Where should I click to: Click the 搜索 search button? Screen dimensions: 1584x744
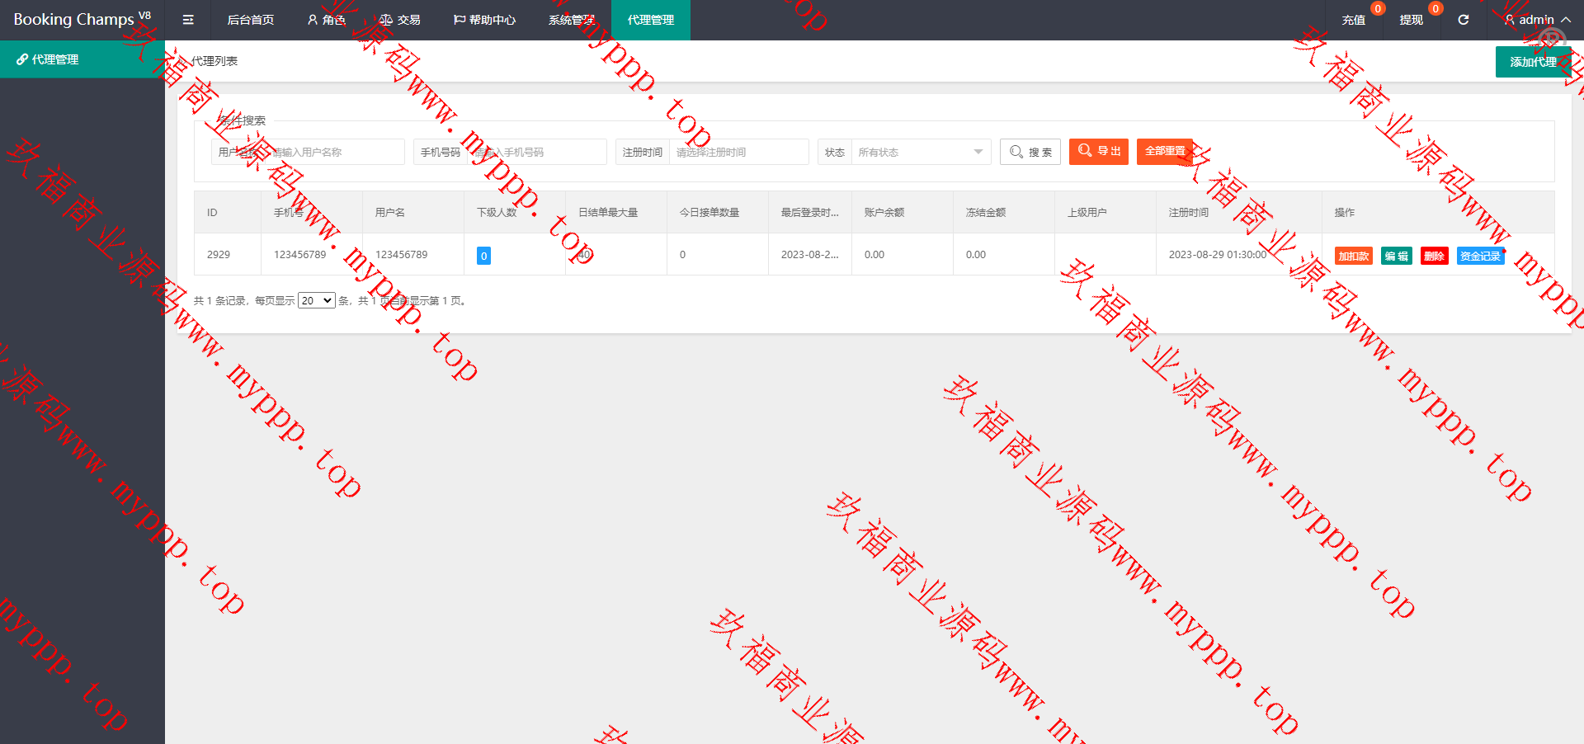tap(1030, 152)
